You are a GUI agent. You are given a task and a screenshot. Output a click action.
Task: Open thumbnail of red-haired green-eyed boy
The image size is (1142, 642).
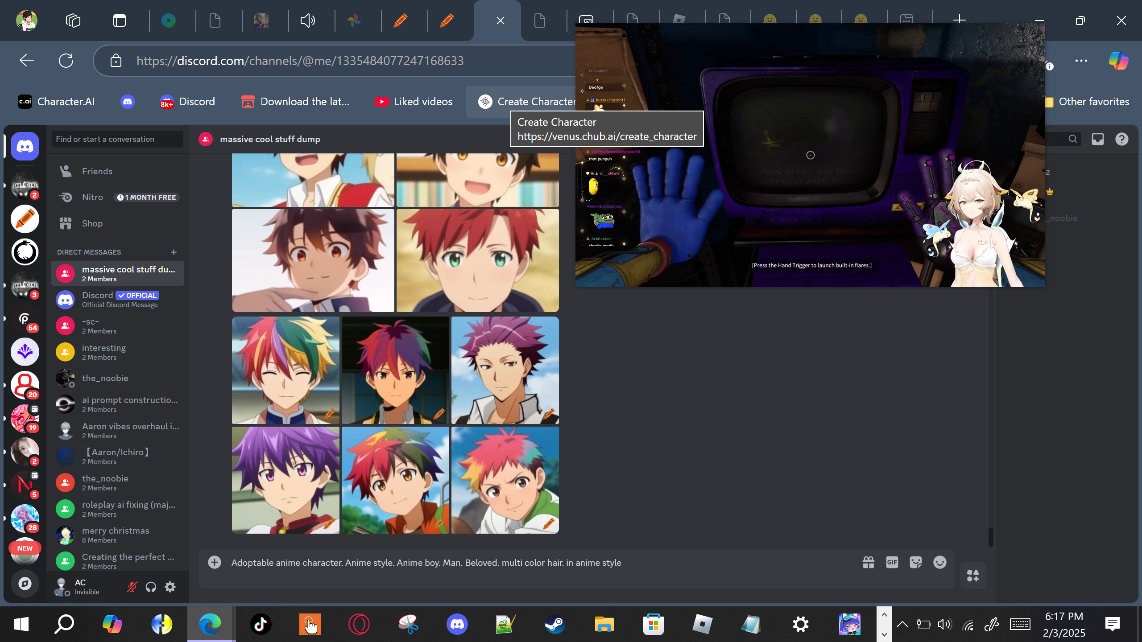pos(478,260)
